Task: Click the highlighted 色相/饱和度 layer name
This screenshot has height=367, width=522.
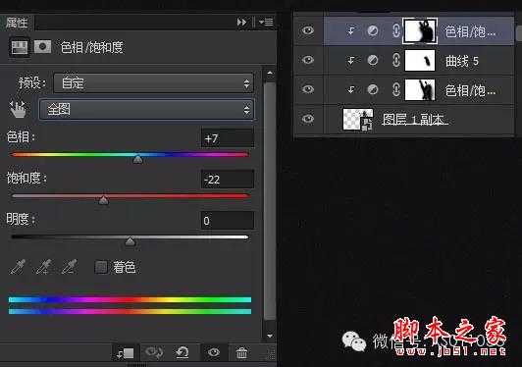Action: click(x=470, y=31)
